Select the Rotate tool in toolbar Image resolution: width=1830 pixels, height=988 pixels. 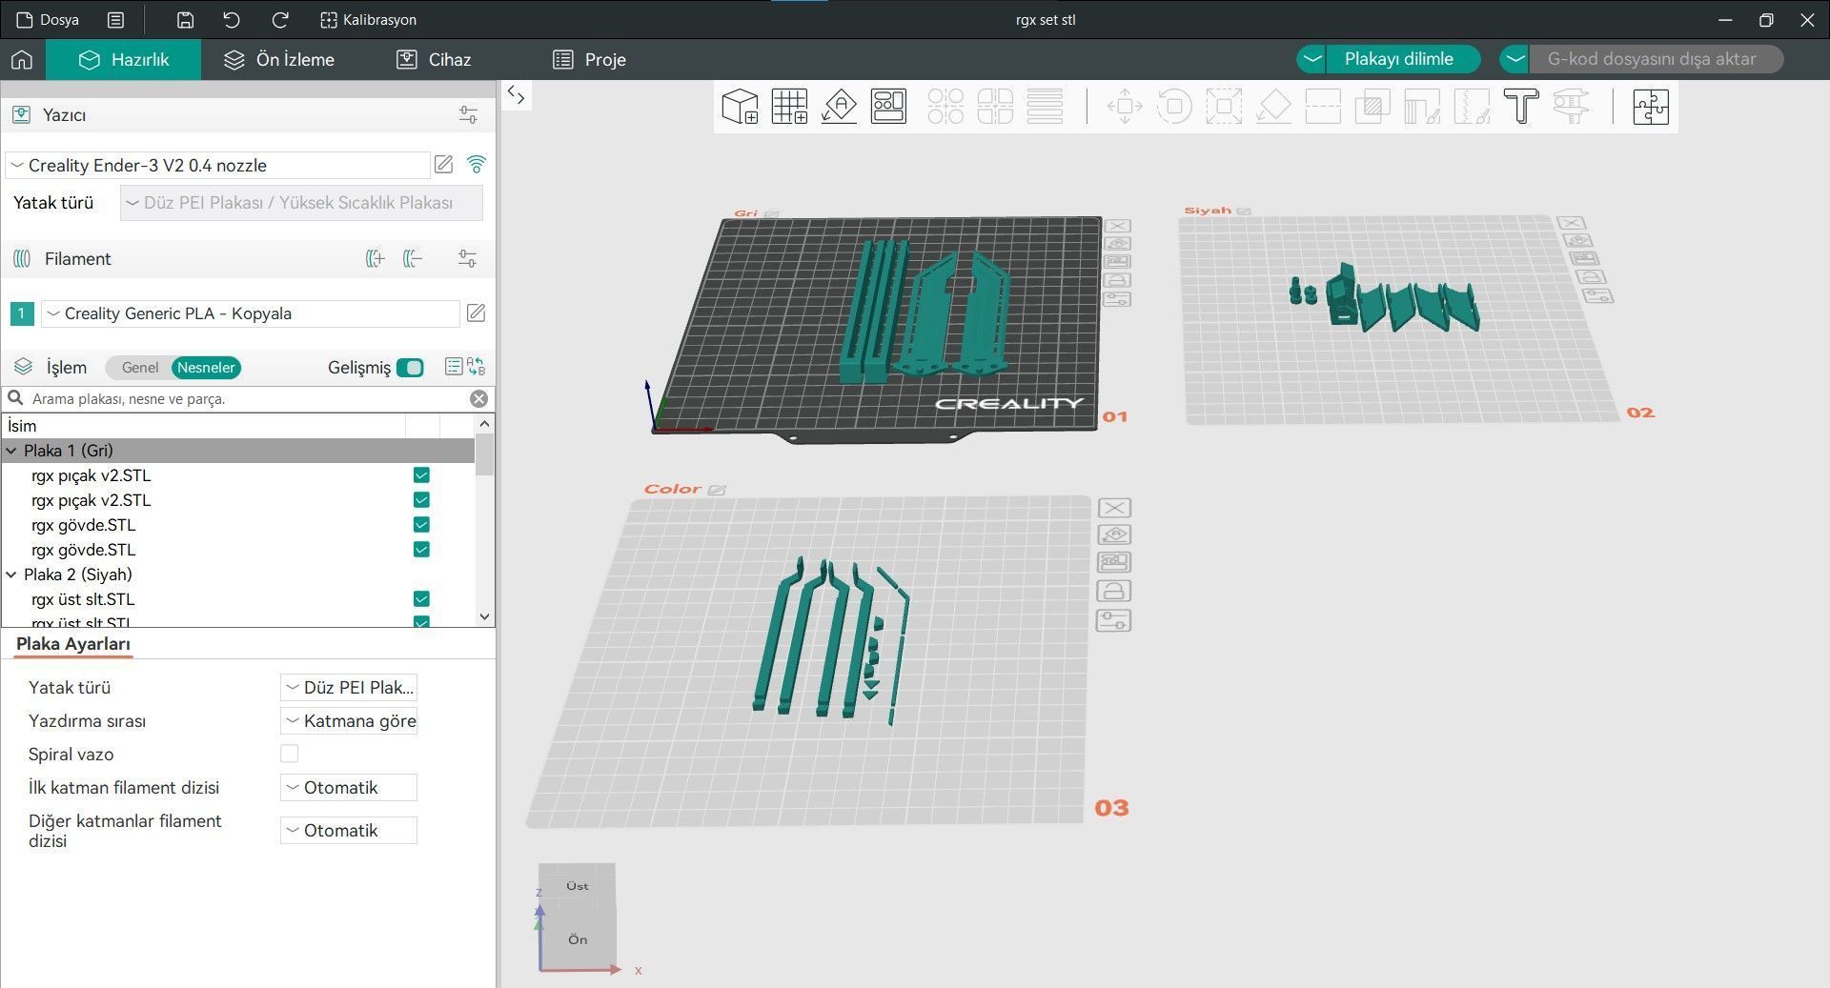point(1174,107)
